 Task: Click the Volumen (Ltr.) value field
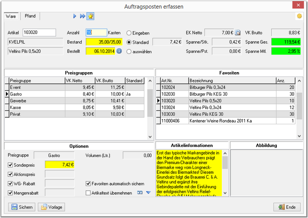coord(137,155)
